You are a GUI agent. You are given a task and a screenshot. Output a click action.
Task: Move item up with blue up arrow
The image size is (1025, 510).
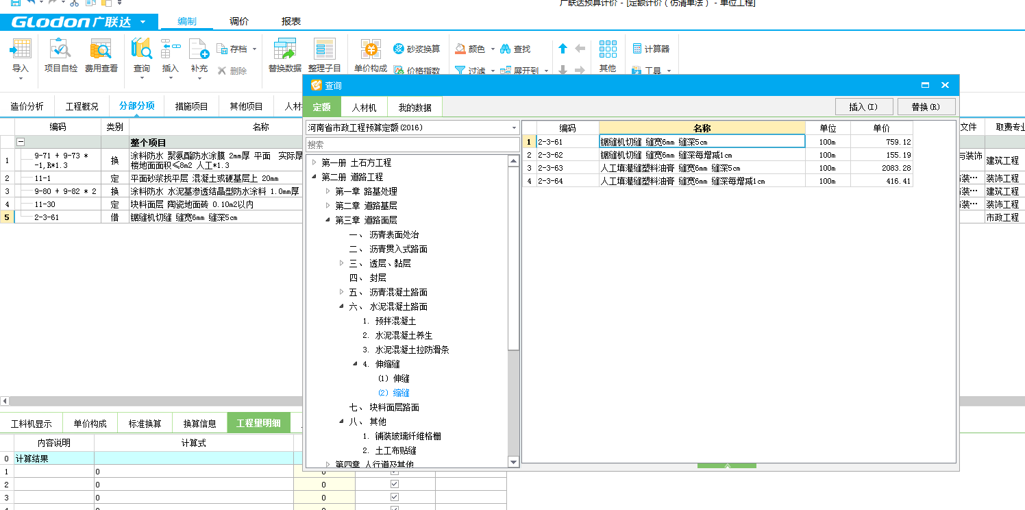pyautogui.click(x=563, y=49)
